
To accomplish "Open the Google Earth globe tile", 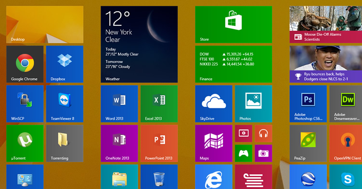I will pos(308,177).
